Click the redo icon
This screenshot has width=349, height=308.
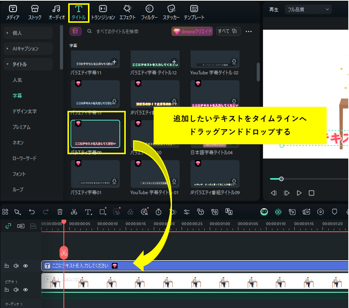tap(46, 212)
